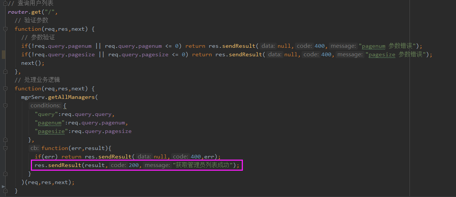Click the change marker beside the pagesize check line
The width and height of the screenshot is (456, 197).
click(x=4, y=54)
